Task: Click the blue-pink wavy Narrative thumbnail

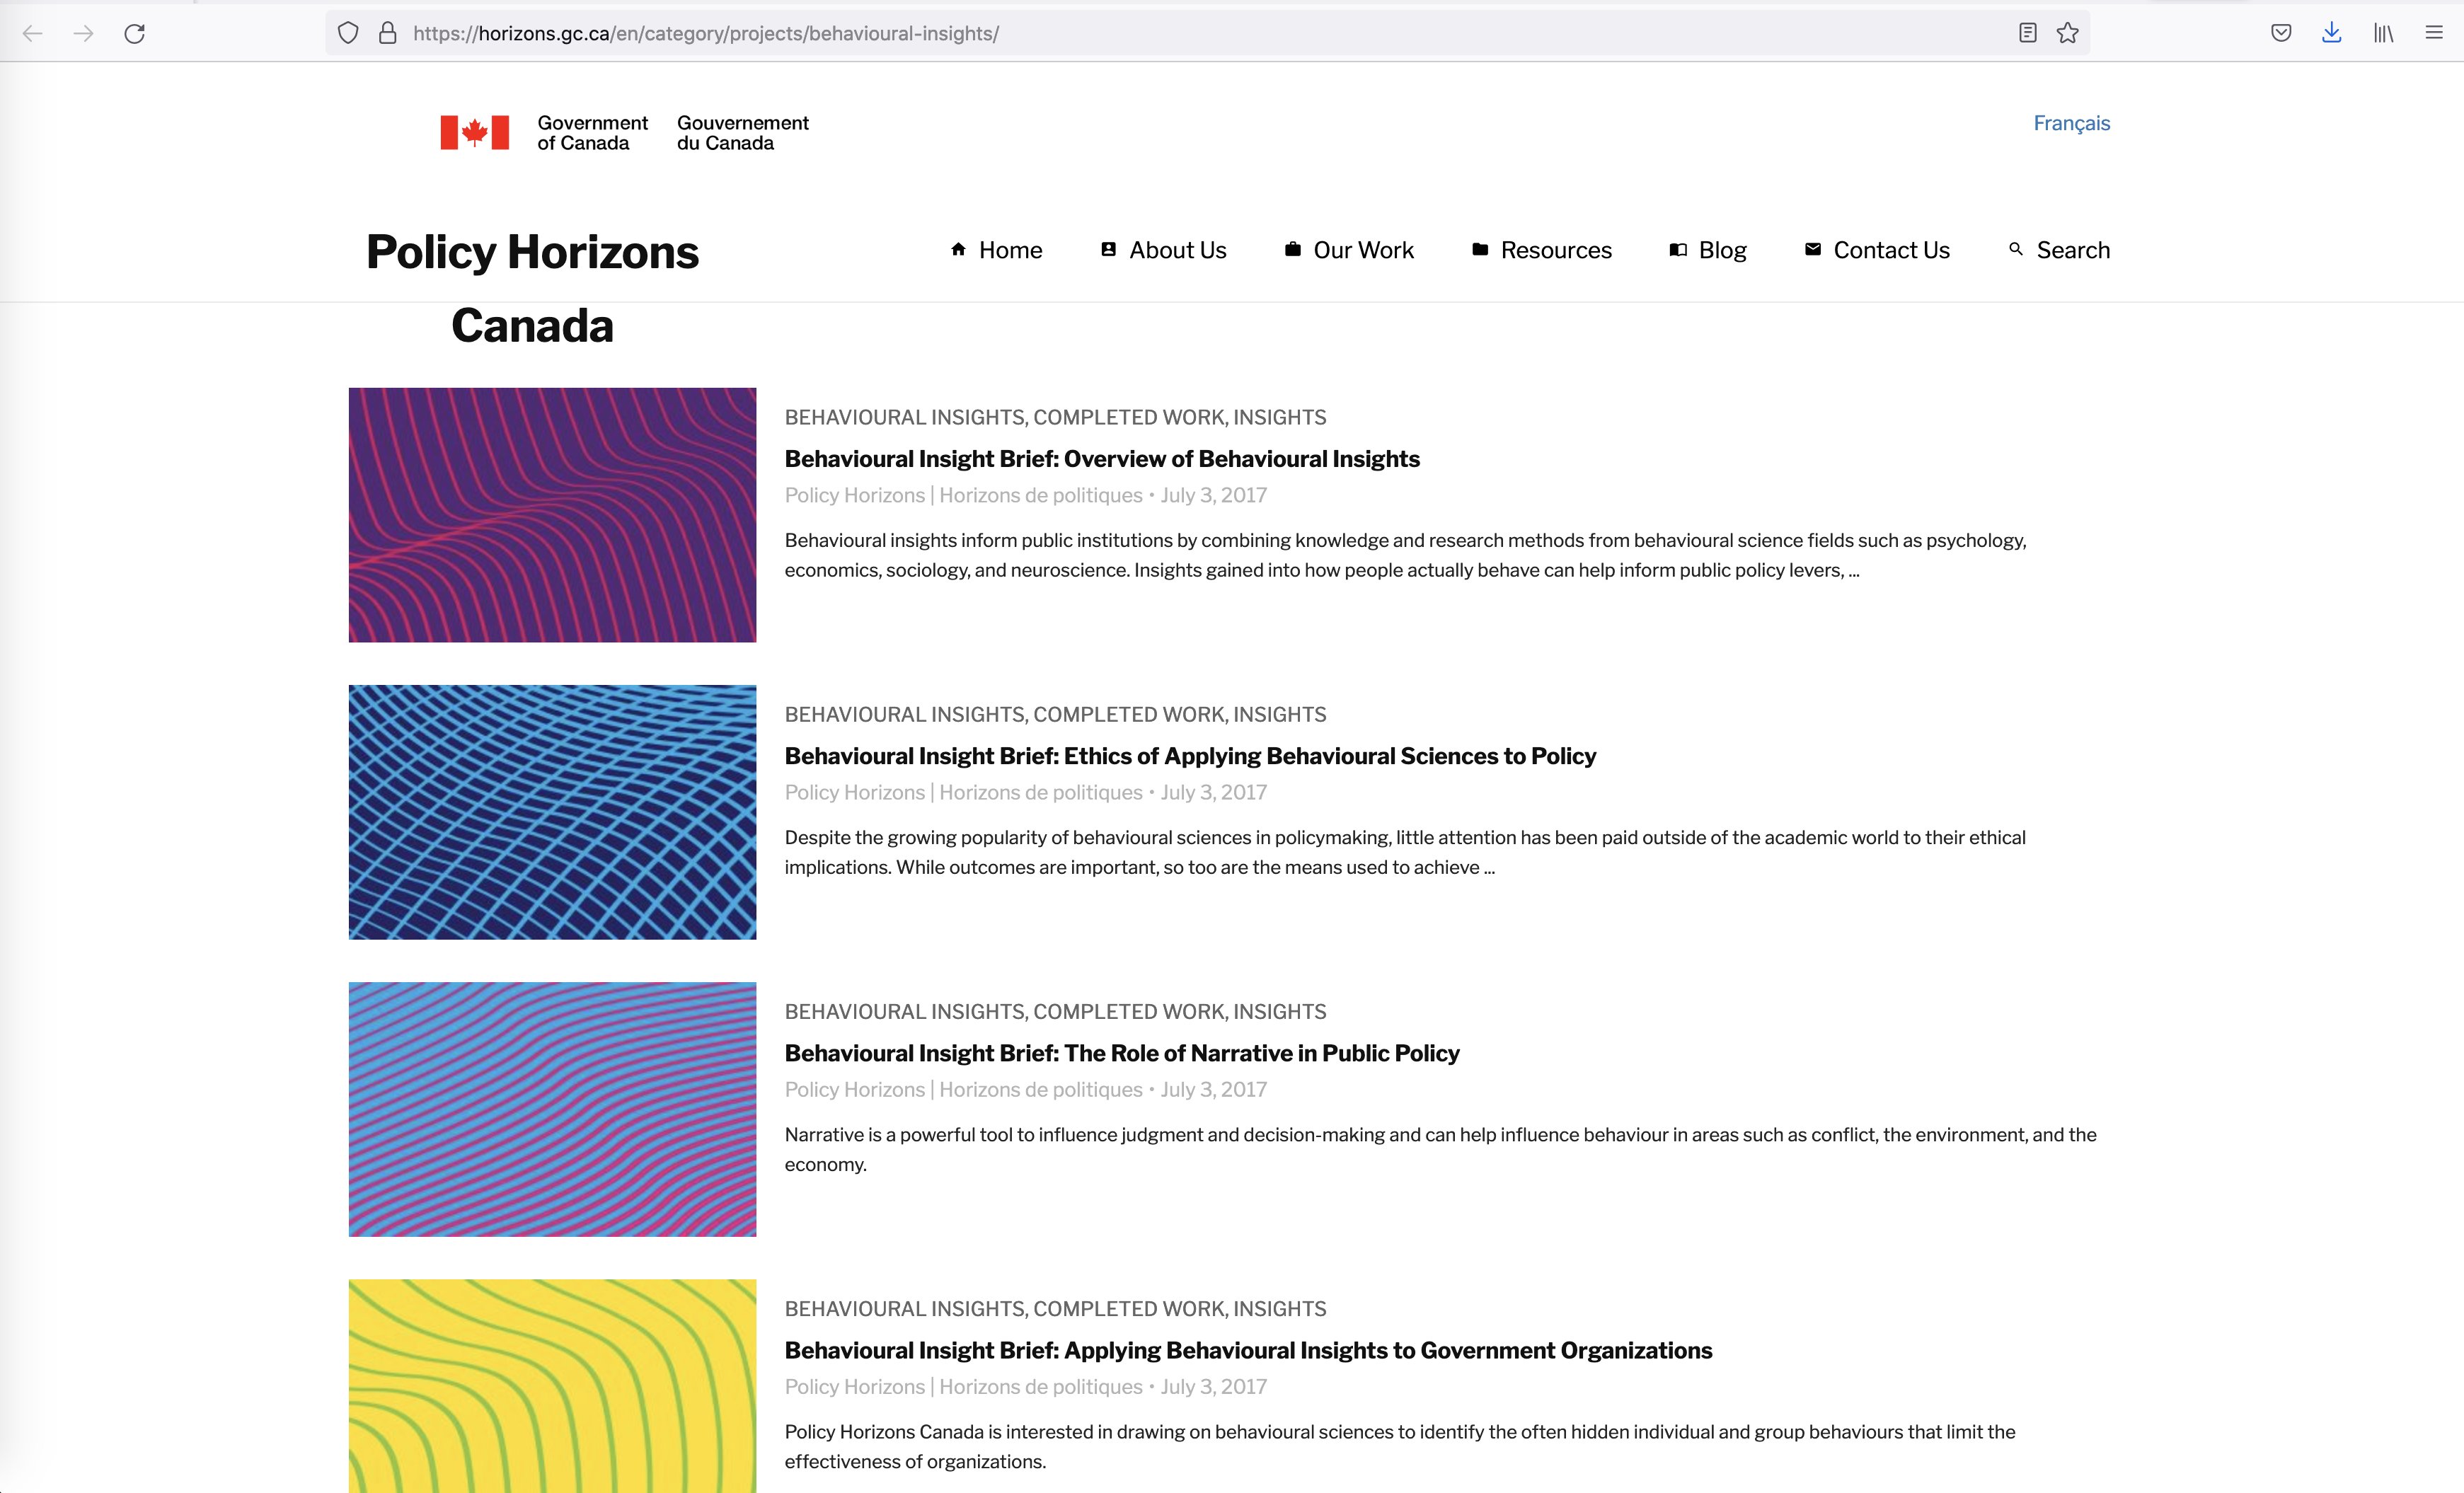Action: [552, 1109]
